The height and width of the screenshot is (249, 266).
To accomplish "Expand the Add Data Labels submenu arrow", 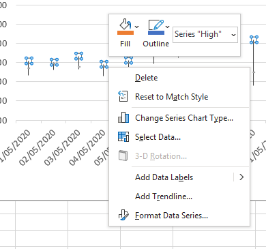I will [241, 177].
